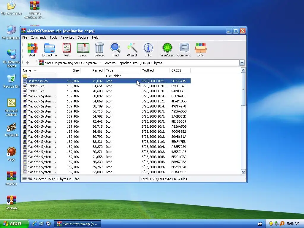Click the Internet Explorer quick launch icon
The height and width of the screenshot is (228, 304).
[x=35, y=224]
